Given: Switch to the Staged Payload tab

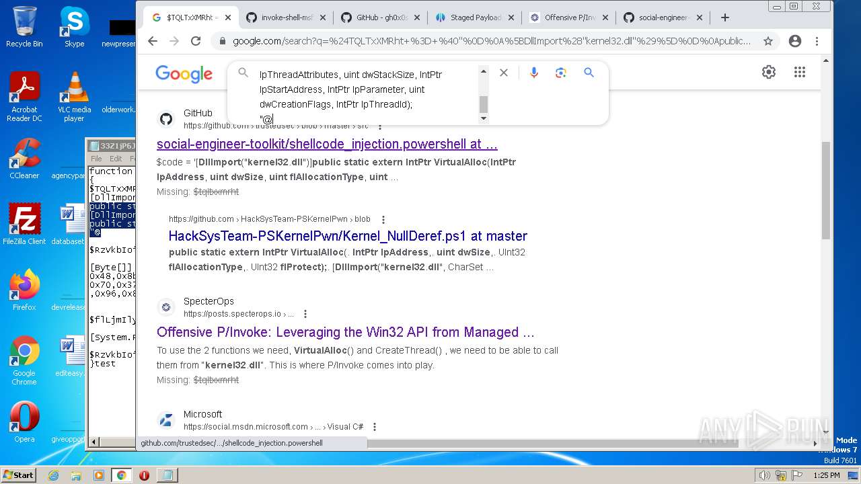Looking at the screenshot, I should 474,17.
